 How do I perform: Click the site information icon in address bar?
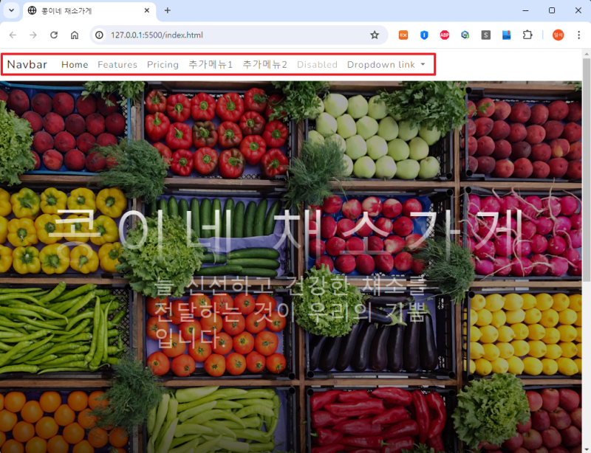coord(99,35)
